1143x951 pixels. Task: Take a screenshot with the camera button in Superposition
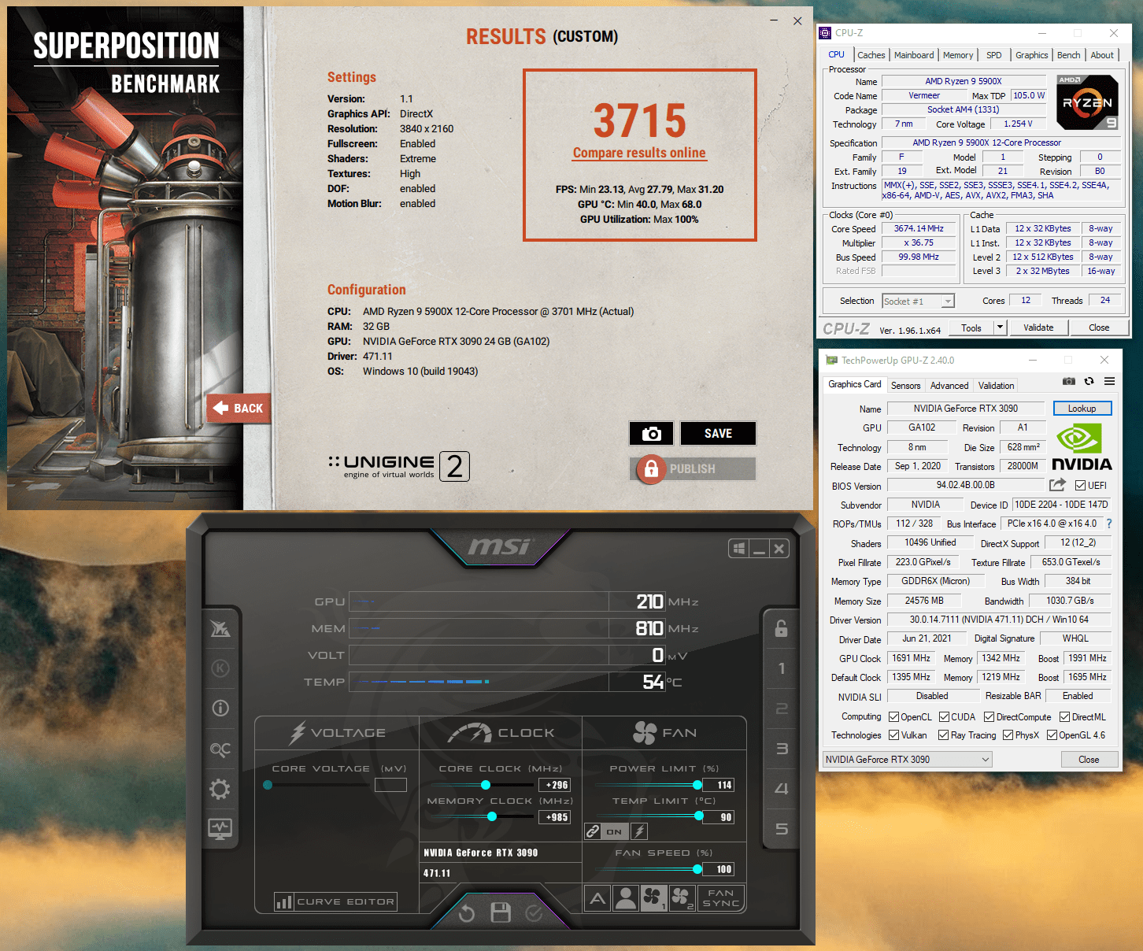click(651, 434)
